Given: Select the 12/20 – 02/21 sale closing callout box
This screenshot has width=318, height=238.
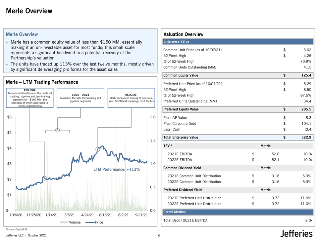Looking at the screenshot, I should point(80,98).
